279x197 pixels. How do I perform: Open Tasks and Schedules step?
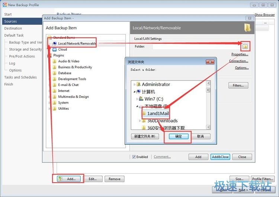click(x=20, y=77)
